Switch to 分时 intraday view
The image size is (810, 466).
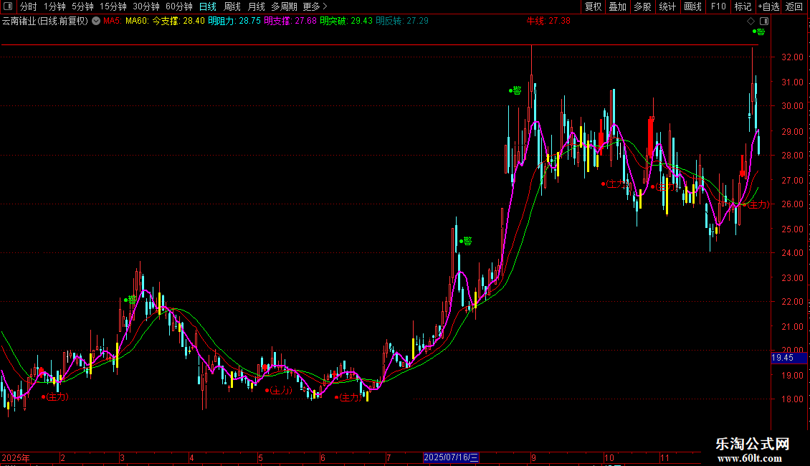(29, 6)
